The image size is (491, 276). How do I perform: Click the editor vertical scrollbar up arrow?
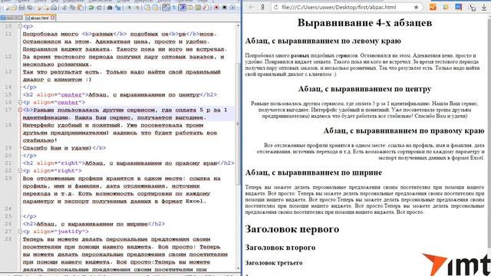coord(238,25)
